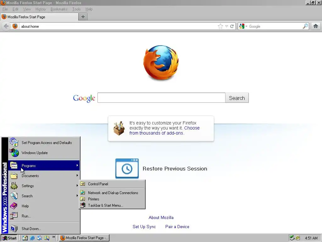Open the Help menu in Firefox
The height and width of the screenshot is (242, 322).
tap(89, 9)
